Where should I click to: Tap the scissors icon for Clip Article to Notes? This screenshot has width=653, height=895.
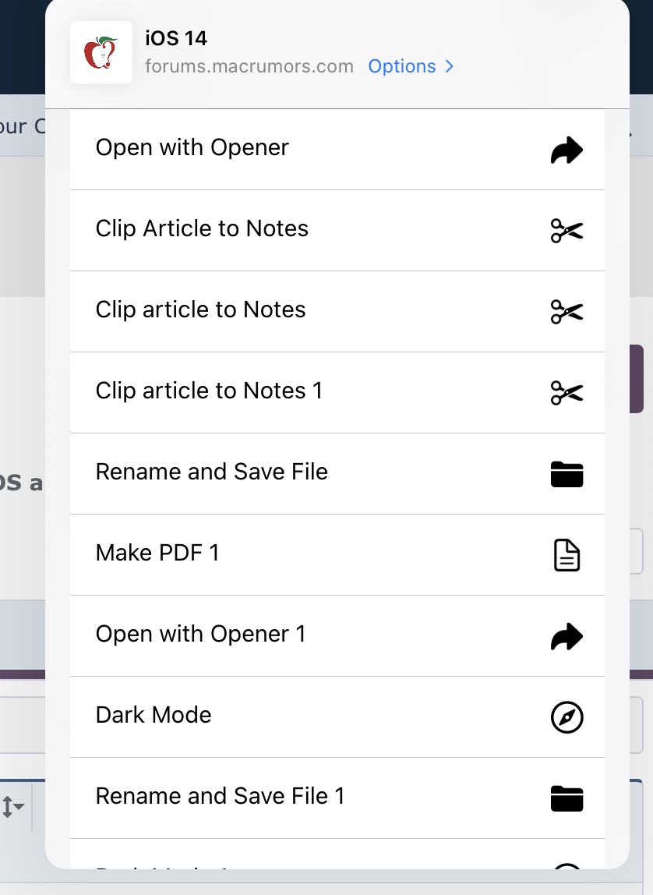567,232
